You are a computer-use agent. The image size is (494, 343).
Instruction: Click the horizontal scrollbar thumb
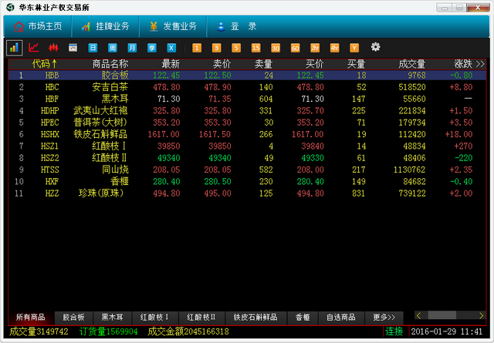(x=442, y=315)
